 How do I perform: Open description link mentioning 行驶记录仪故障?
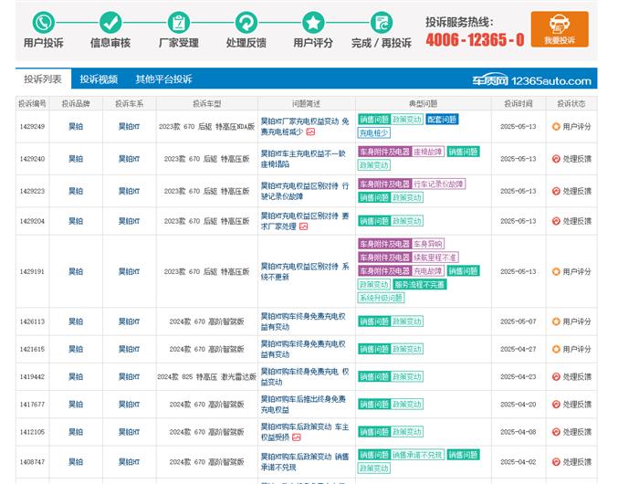click(305, 191)
